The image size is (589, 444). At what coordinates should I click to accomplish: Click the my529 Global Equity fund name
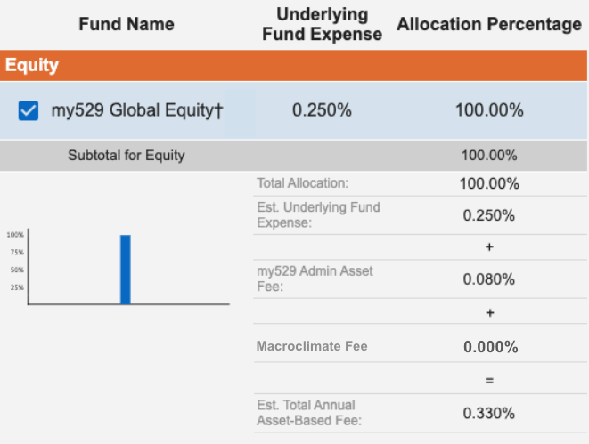pos(132,110)
